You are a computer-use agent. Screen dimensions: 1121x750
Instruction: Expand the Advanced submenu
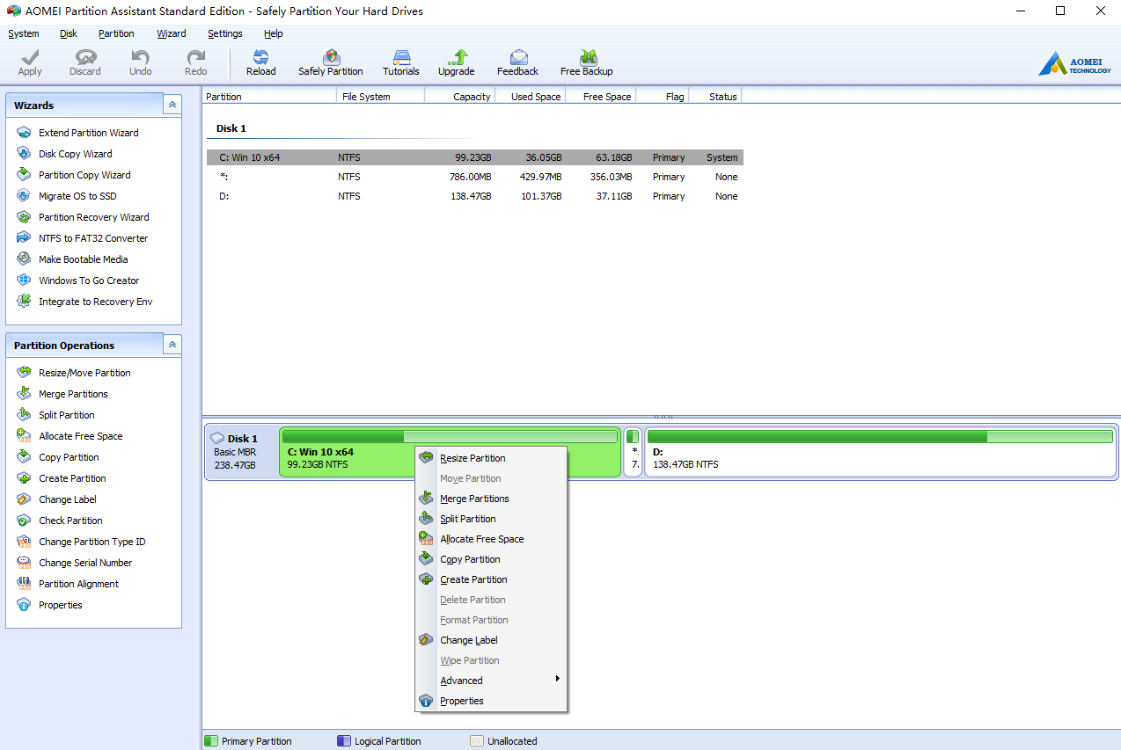coord(491,681)
